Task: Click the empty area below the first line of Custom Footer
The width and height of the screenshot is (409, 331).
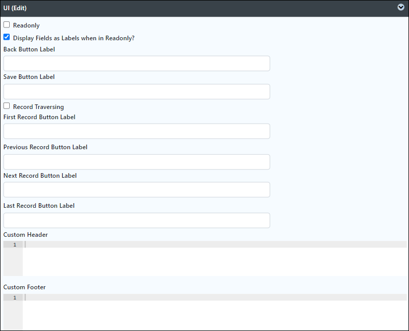Action: (x=214, y=315)
